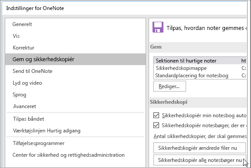Select the Sektionen til hurtige noter row

pyautogui.click(x=200, y=61)
